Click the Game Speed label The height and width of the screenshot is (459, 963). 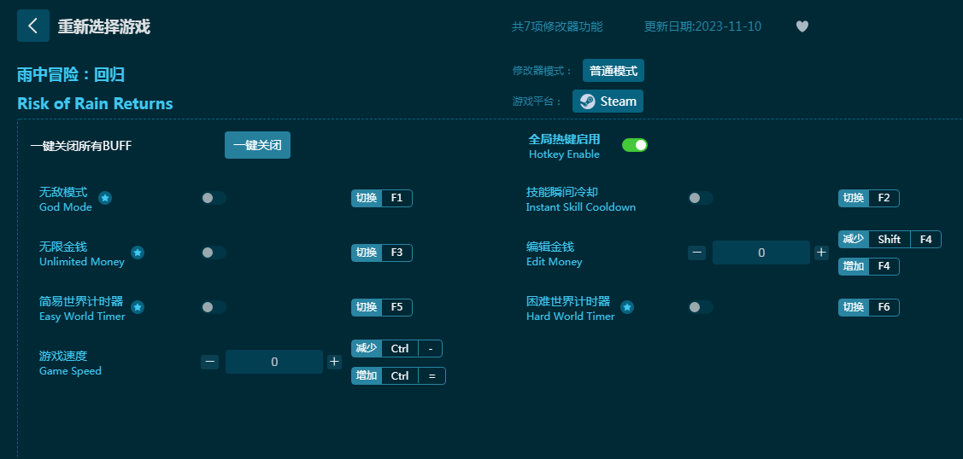click(70, 371)
